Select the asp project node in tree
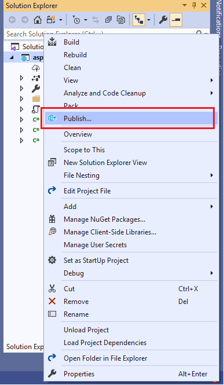Screen dimensions: 224x385 pos(24,58)
